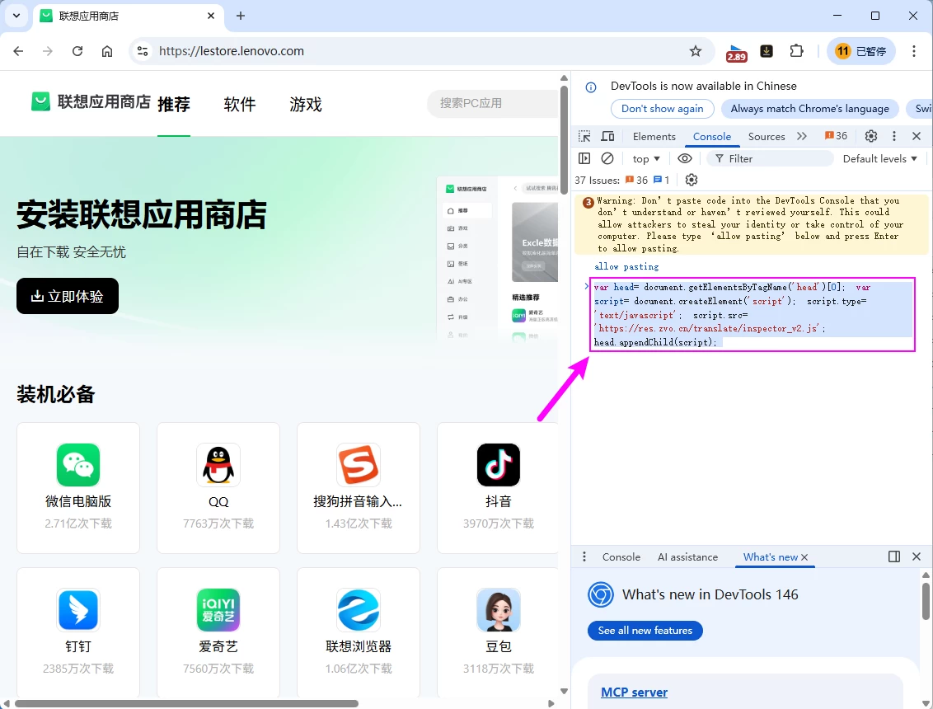This screenshot has height=709, width=933.
Task: Open console settings gear beside issues
Action: tap(691, 180)
